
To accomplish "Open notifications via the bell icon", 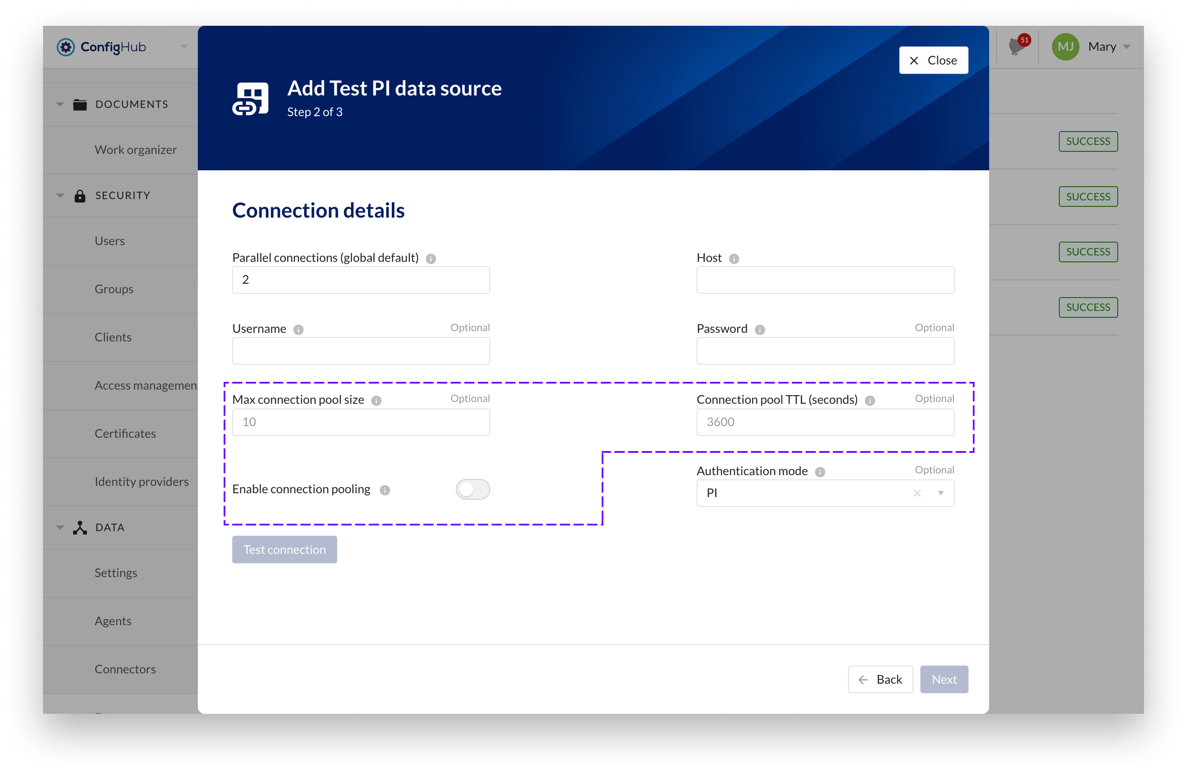I will (1015, 46).
